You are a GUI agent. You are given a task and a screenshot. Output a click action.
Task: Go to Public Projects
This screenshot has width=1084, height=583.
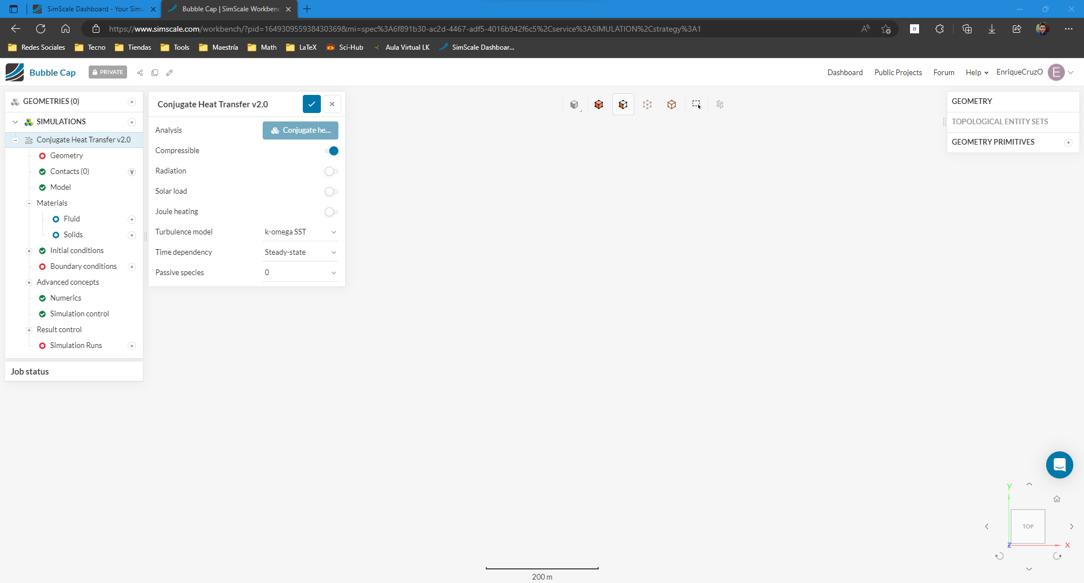tap(898, 72)
